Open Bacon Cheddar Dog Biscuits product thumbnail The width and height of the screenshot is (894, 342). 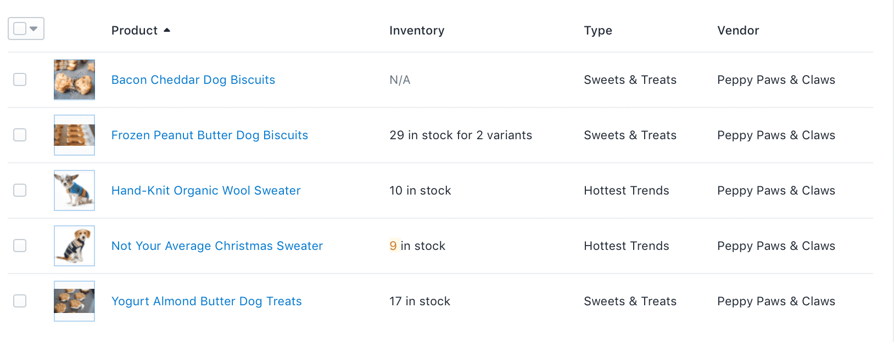click(74, 79)
